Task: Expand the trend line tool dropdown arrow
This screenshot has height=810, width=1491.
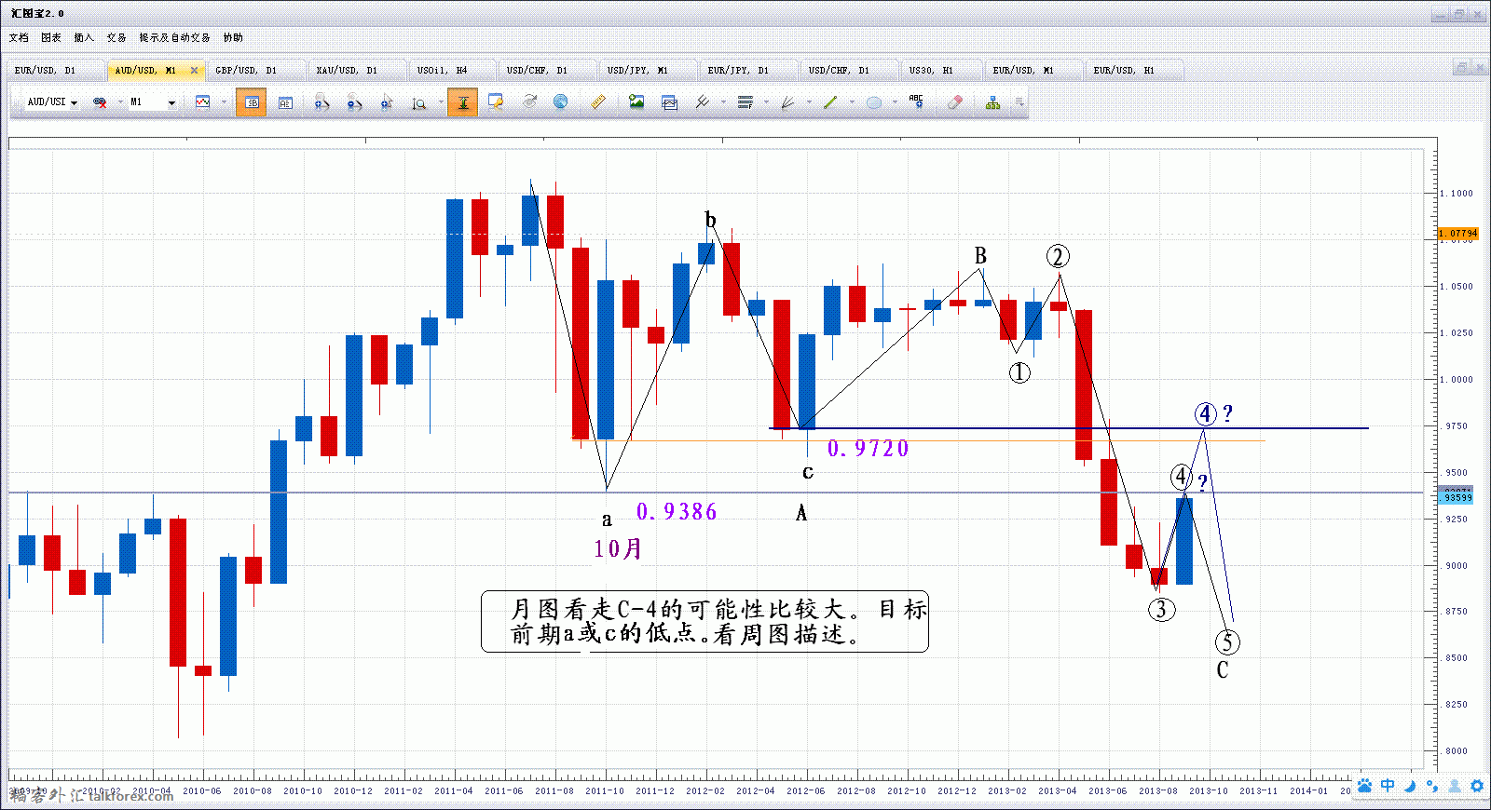Action: (852, 102)
